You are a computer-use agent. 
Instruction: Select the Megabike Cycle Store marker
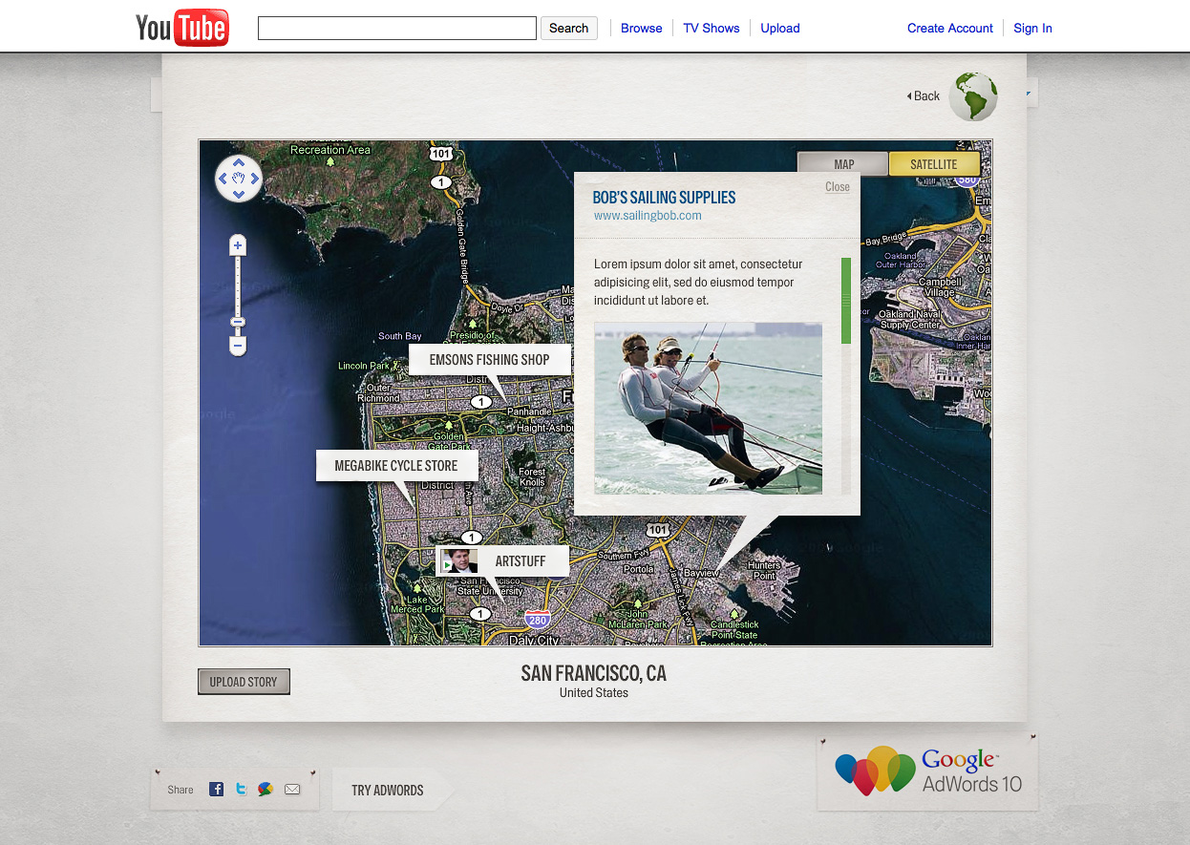click(x=396, y=466)
